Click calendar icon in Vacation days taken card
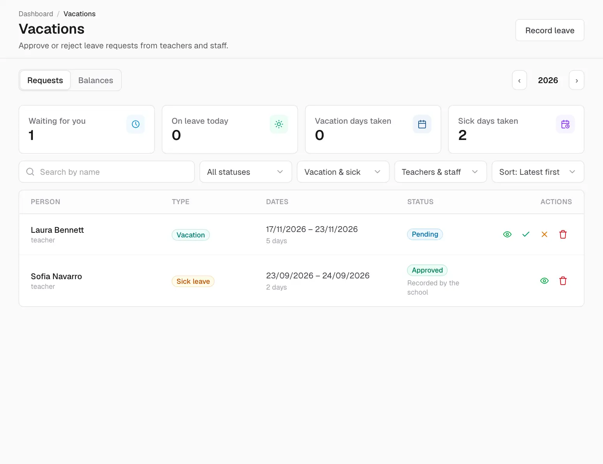This screenshot has width=603, height=464. [x=422, y=124]
